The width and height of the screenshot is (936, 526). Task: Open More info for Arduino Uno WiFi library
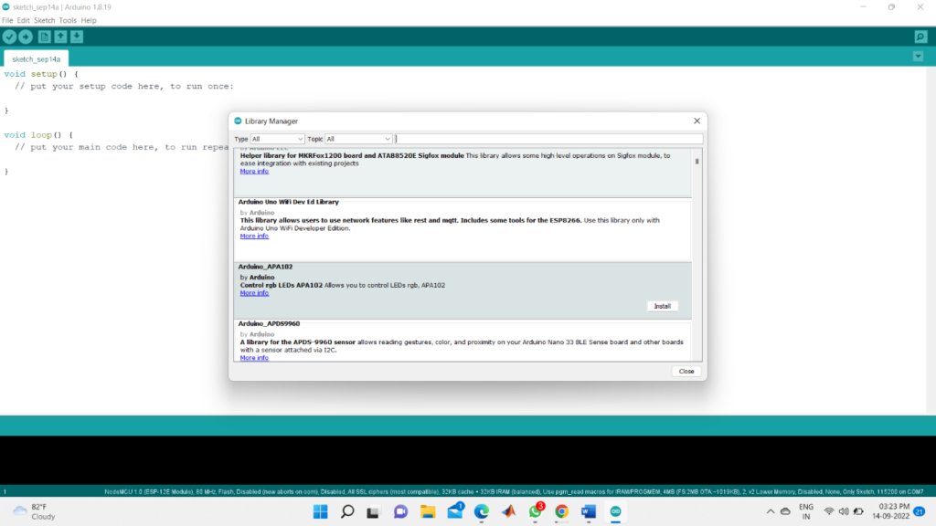coord(254,237)
